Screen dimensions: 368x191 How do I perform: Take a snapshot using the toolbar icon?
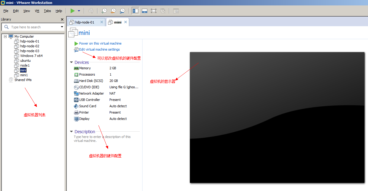coord(104,11)
